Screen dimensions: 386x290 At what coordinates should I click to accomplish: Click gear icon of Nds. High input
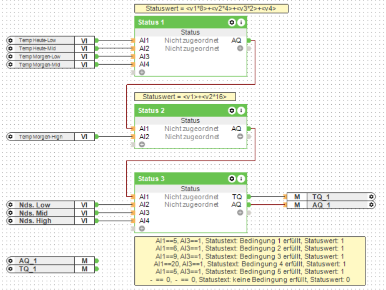click(x=11, y=221)
